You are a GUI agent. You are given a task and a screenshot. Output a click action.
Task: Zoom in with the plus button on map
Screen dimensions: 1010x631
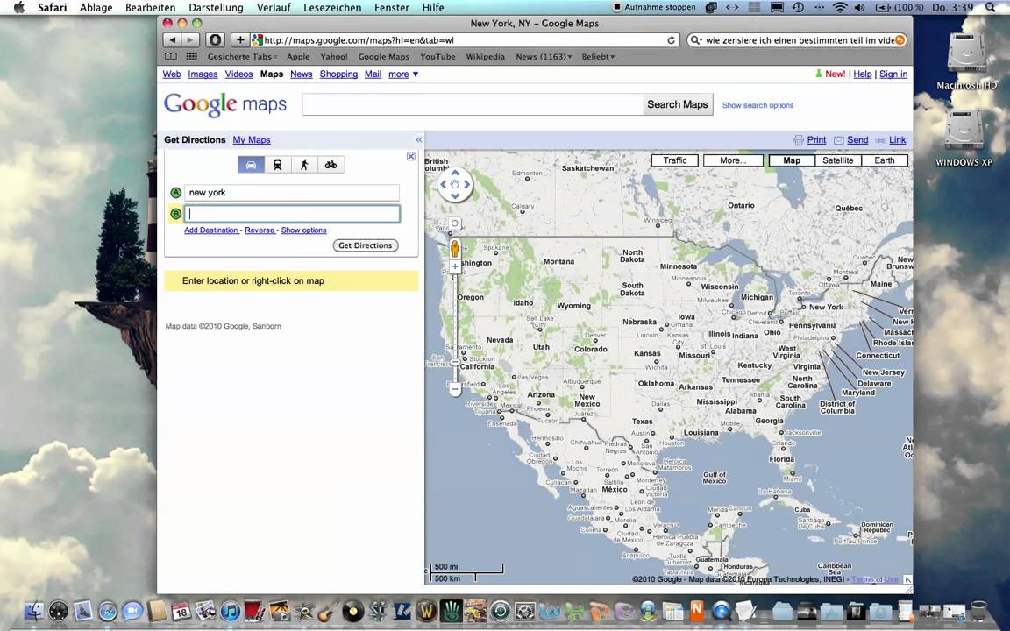(455, 266)
